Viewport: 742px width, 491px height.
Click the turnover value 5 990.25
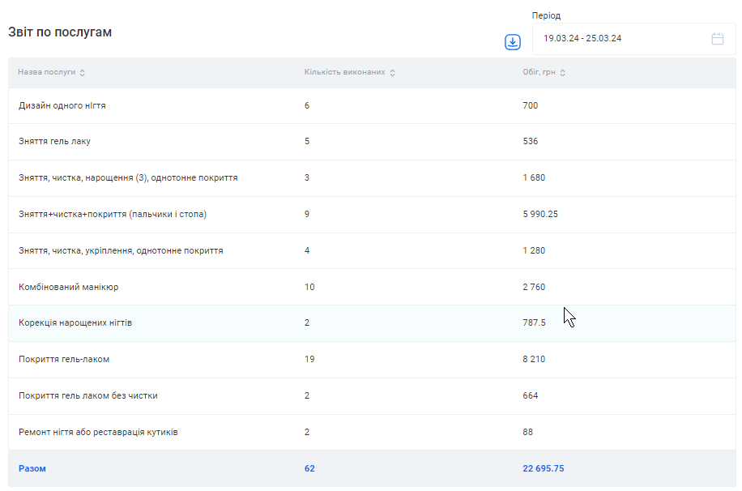pos(542,214)
